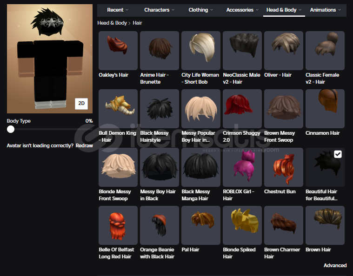The image size is (353, 276).
Task: Click the Hair breadcrumb
Action: tap(137, 23)
